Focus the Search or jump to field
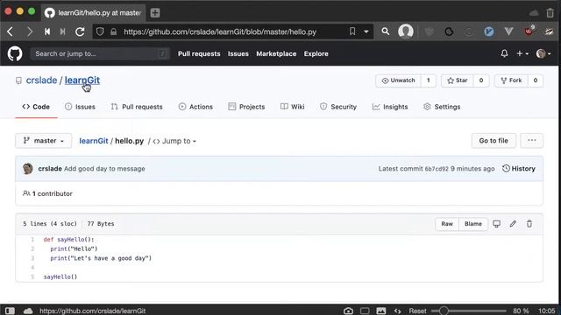 (x=100, y=53)
